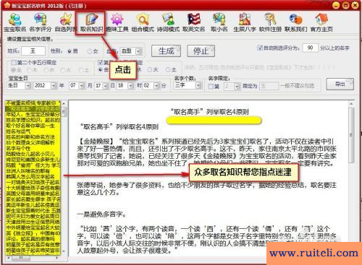The width and height of the screenshot is (362, 265).
Task: Click the 停止 stop button
Action: point(201,51)
